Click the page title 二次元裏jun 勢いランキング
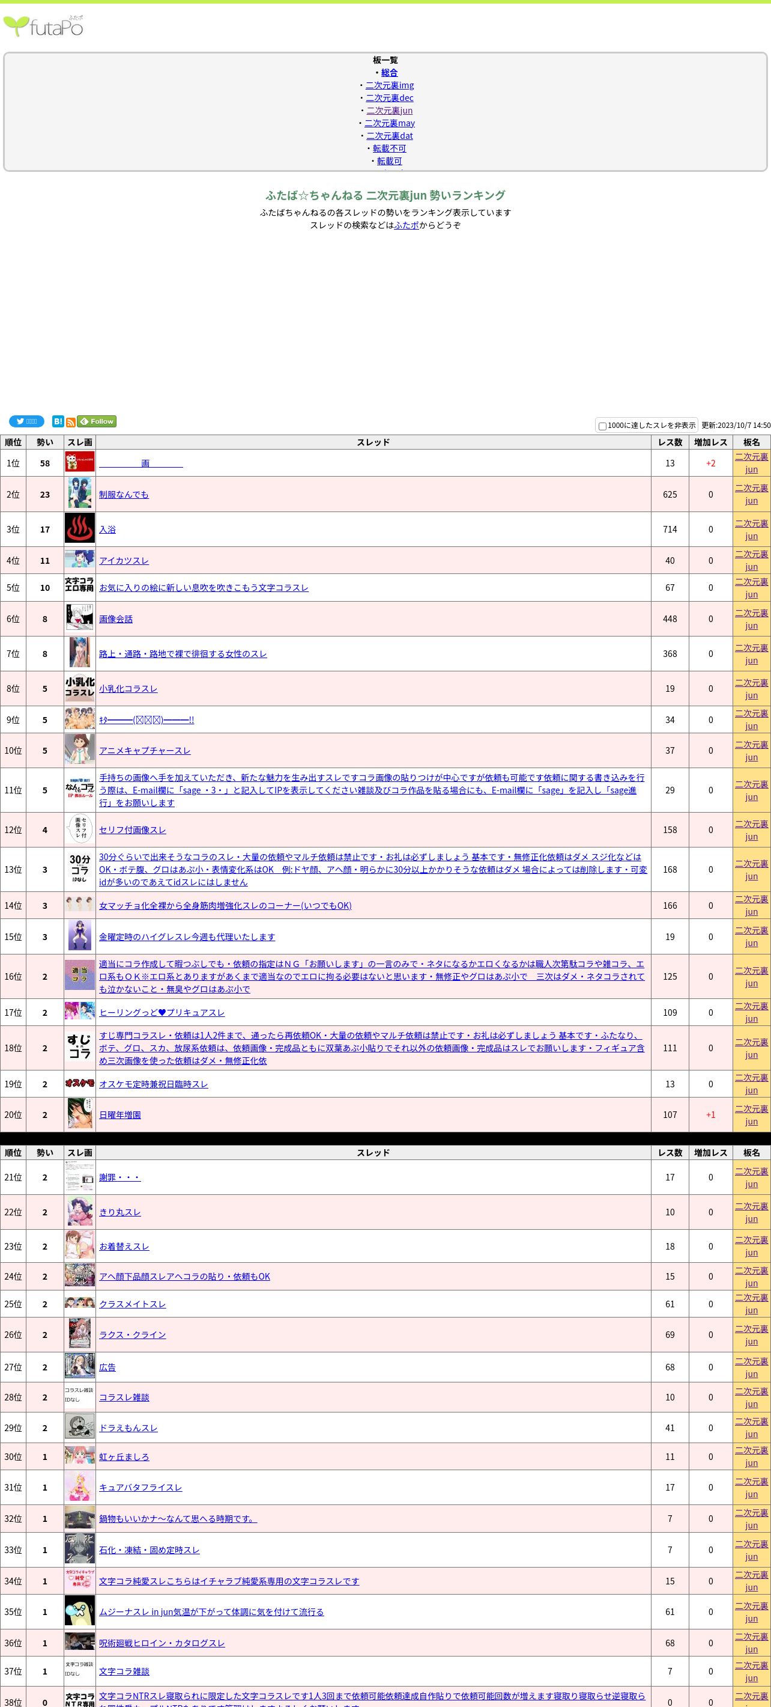This screenshot has width=771, height=1707. point(385,195)
